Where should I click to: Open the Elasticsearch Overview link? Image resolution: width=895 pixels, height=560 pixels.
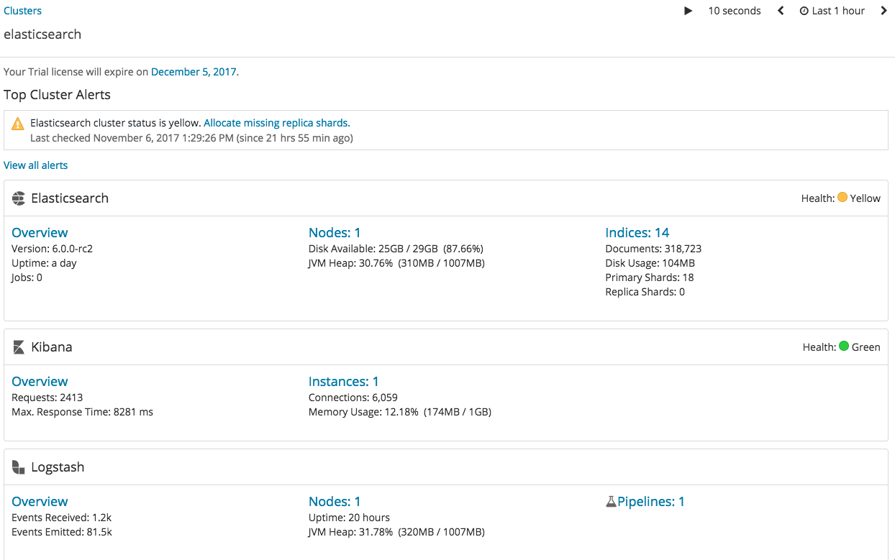(40, 233)
